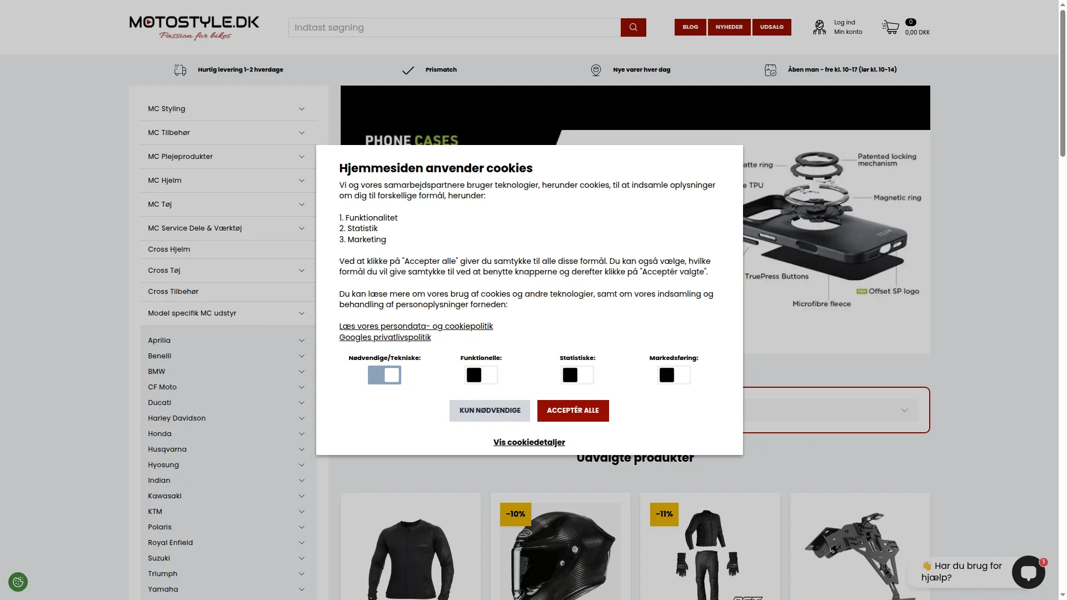1067x600 pixels.
Task: Open the user account icon
Action: point(819,27)
